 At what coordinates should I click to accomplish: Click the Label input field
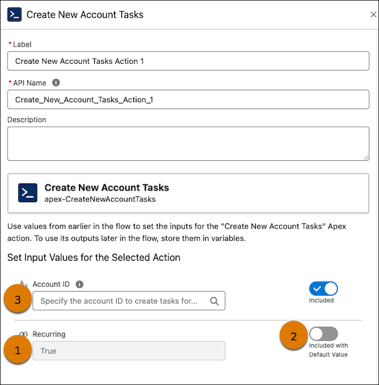point(188,61)
